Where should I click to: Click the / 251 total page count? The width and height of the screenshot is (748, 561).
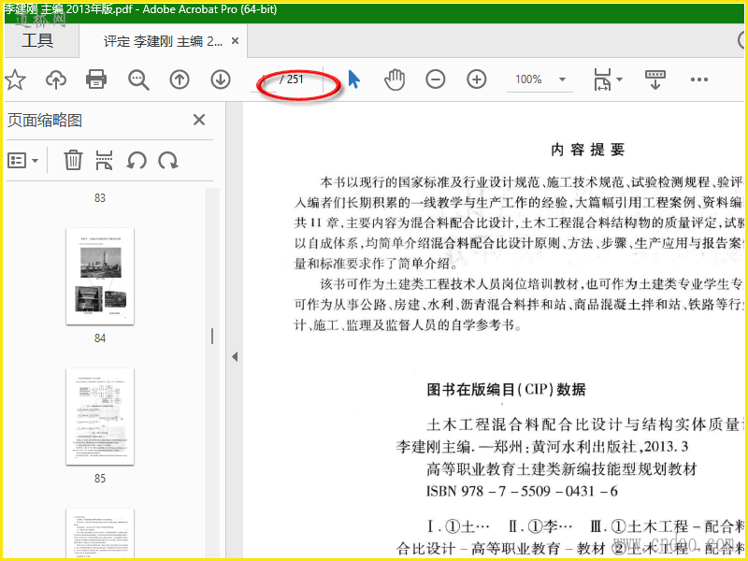click(x=292, y=79)
